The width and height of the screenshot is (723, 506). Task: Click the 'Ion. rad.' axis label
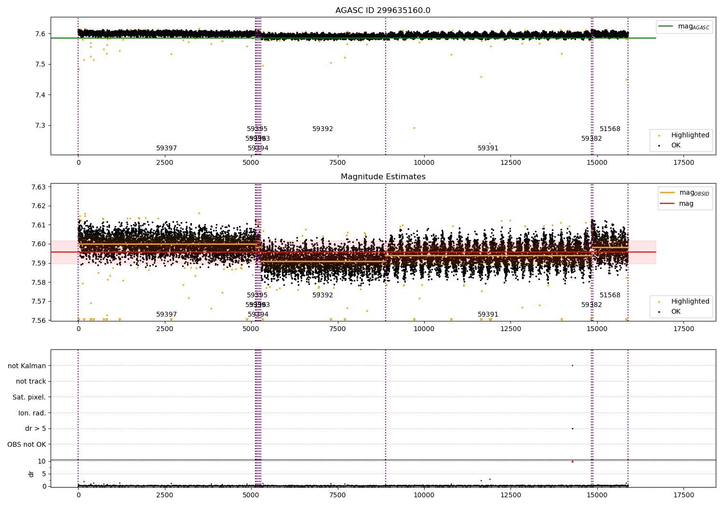(x=32, y=413)
